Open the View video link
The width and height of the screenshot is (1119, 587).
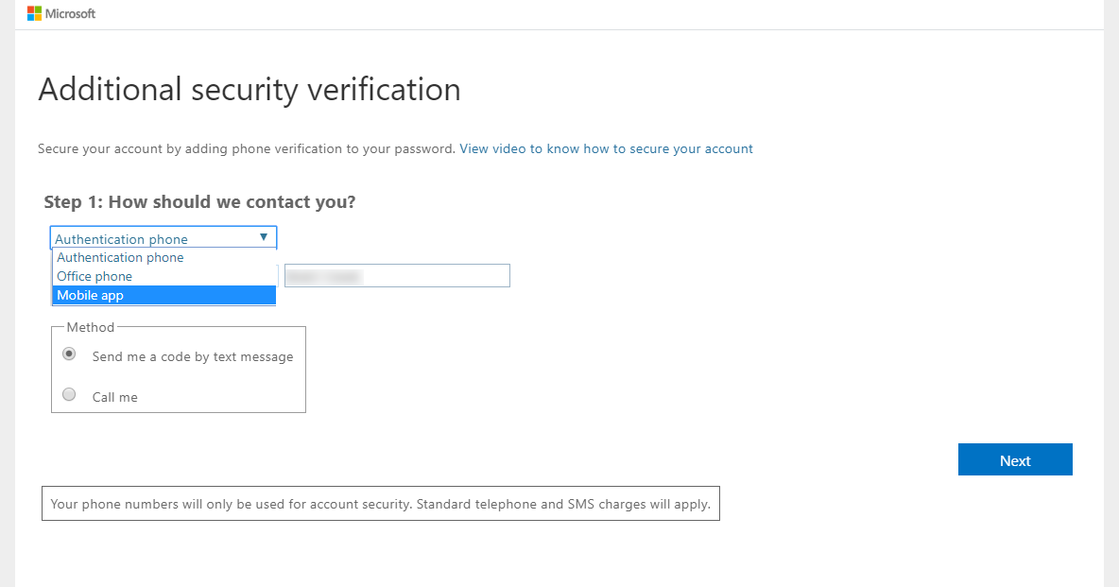coord(606,148)
